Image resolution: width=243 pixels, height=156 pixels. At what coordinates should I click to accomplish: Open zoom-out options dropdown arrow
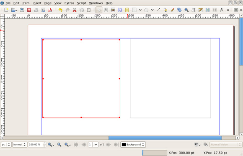pyautogui.click(x=54, y=145)
